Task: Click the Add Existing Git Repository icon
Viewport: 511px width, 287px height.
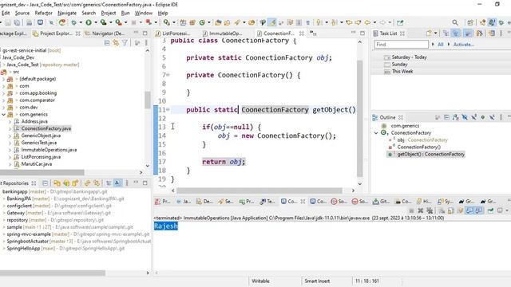Action: pos(57,183)
